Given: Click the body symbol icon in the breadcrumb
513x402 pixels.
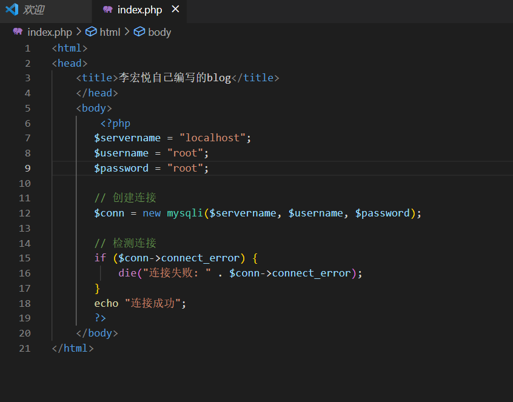Looking at the screenshot, I should pos(139,32).
